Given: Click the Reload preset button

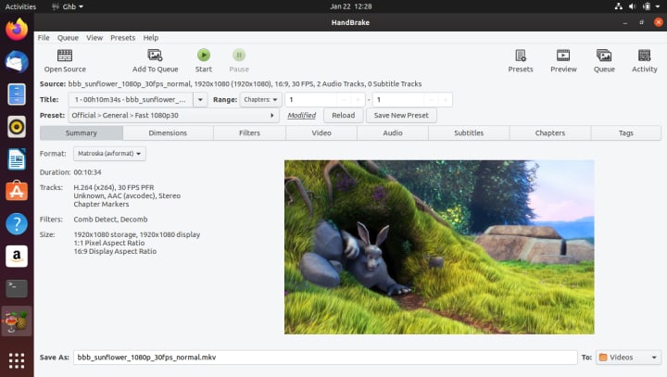Looking at the screenshot, I should 344,115.
